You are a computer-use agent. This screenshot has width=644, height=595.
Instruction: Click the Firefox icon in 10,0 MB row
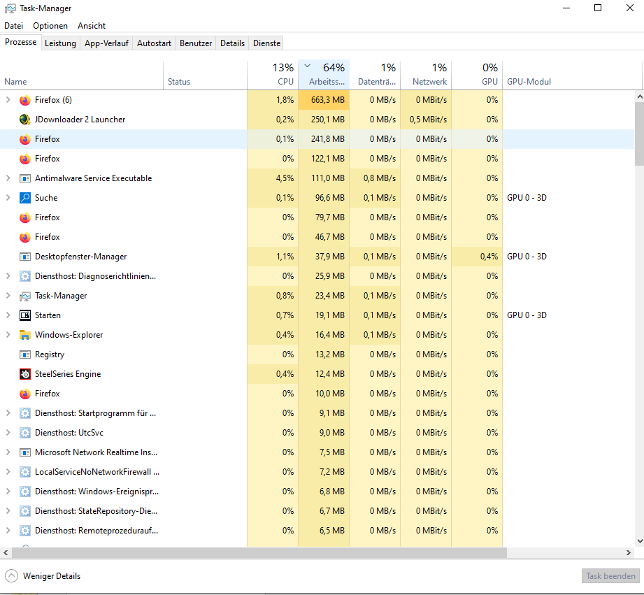(25, 394)
